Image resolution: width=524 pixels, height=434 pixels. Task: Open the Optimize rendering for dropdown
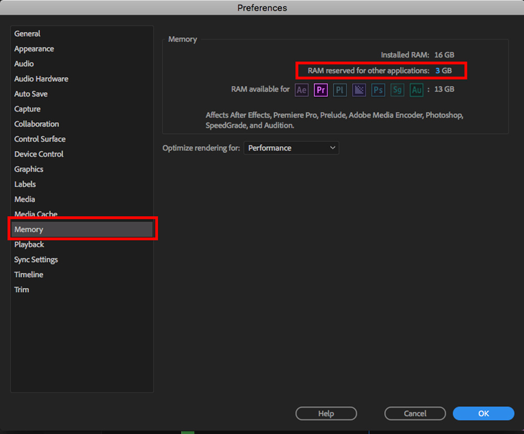point(291,148)
